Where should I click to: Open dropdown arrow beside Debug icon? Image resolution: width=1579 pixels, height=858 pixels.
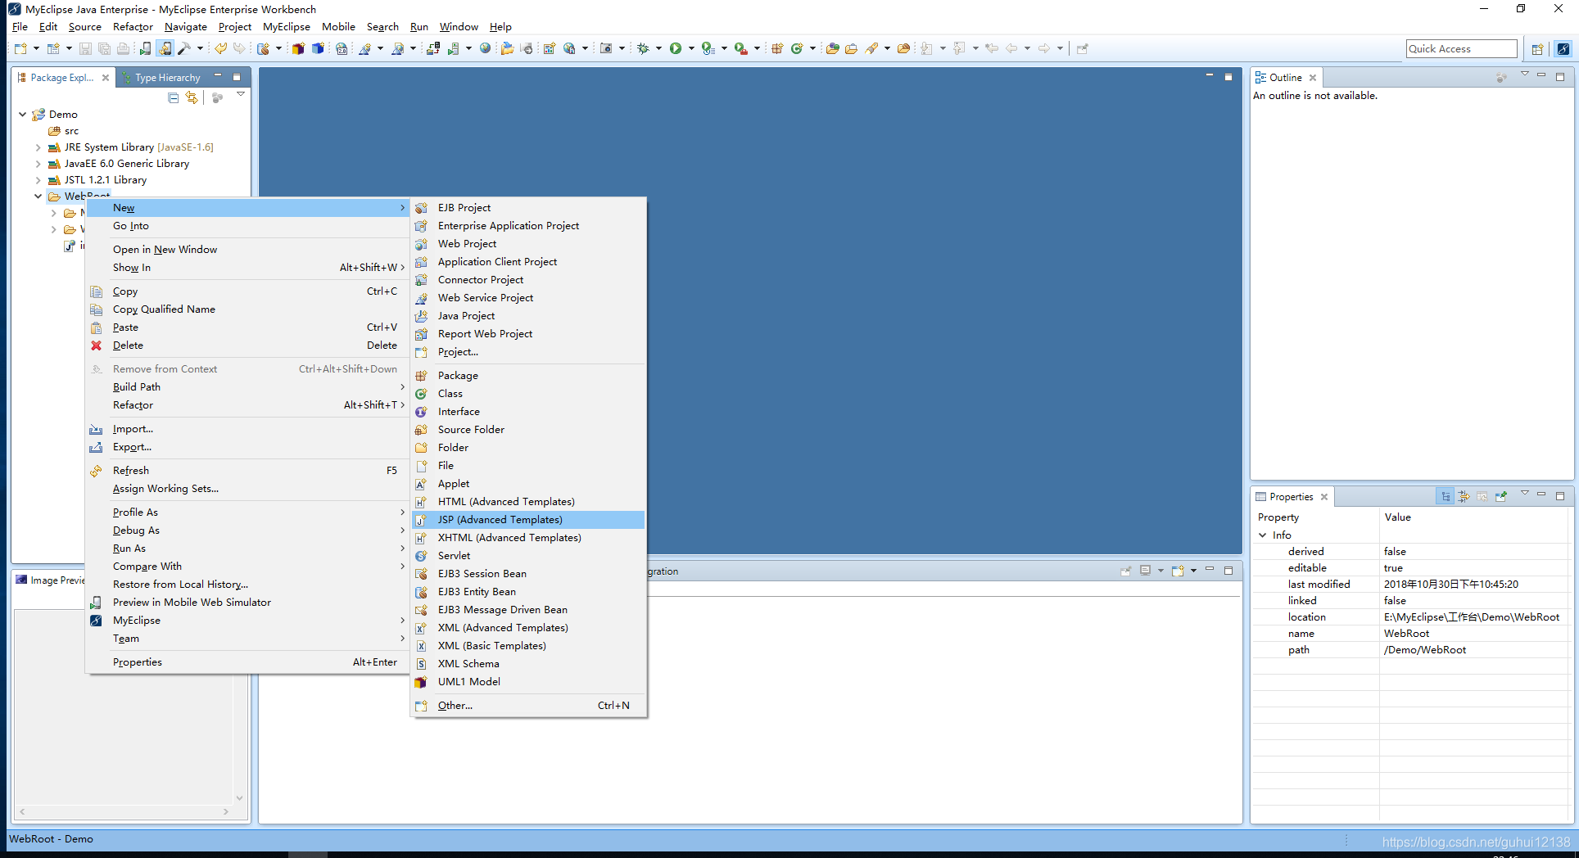point(659,49)
